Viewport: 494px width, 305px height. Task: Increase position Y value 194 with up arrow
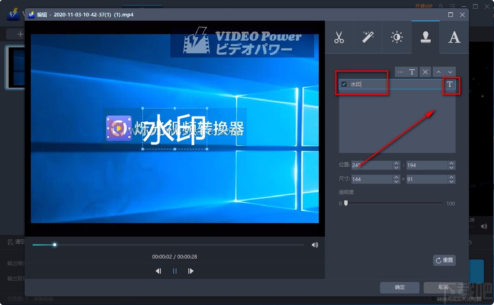point(452,163)
